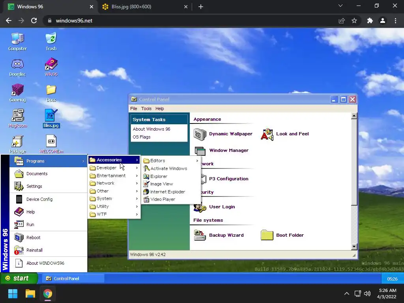Open Look and Feel settings
Viewport: 404px width, 303px height.
click(x=285, y=134)
